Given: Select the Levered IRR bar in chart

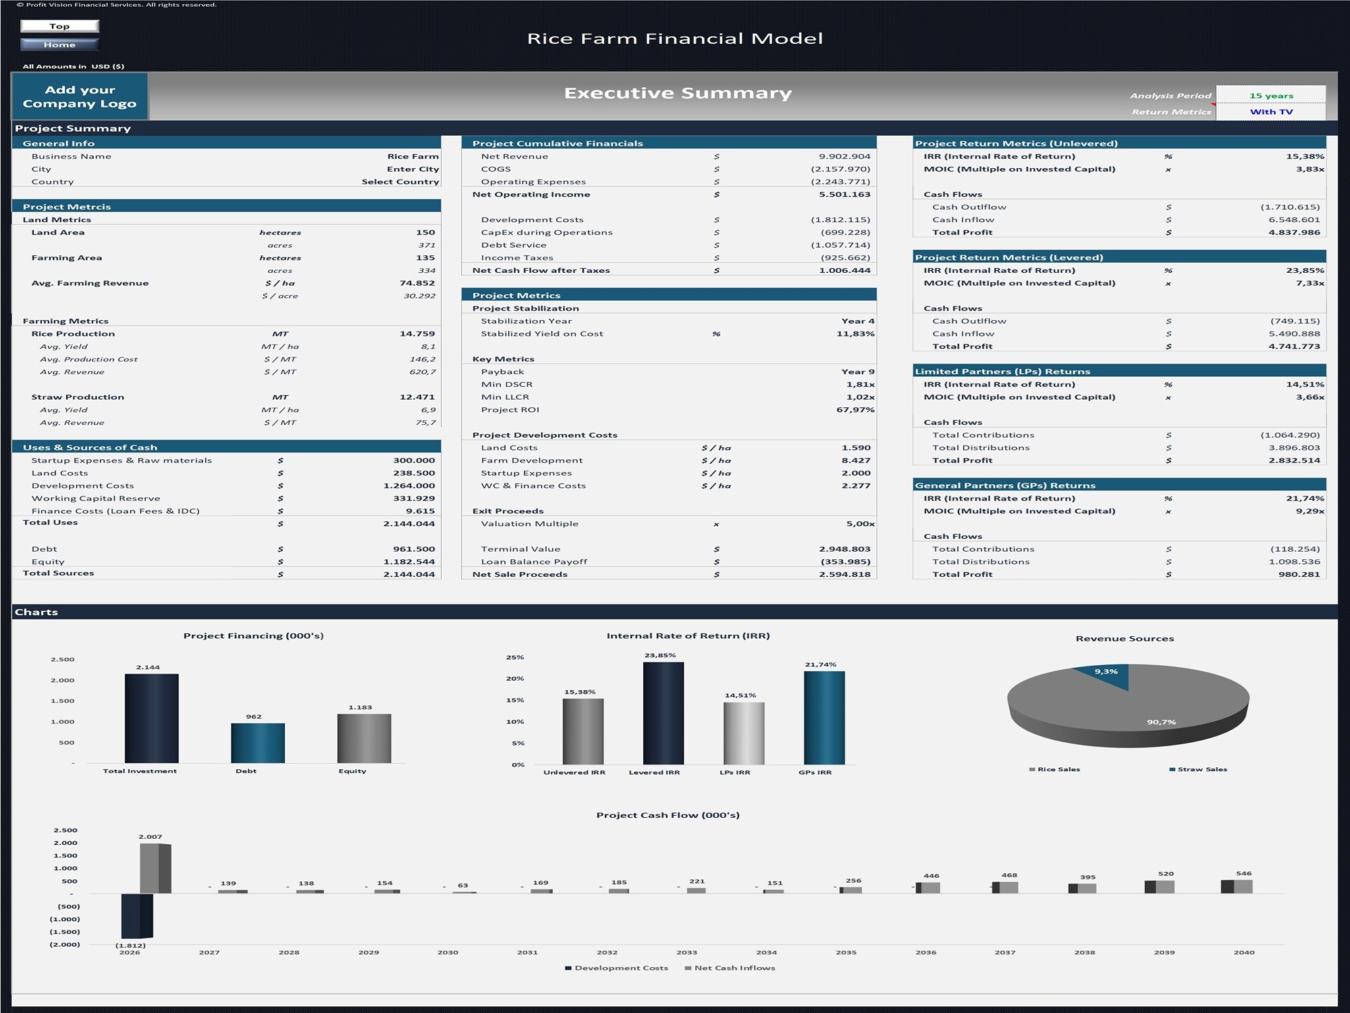Looking at the screenshot, I should point(663,713).
